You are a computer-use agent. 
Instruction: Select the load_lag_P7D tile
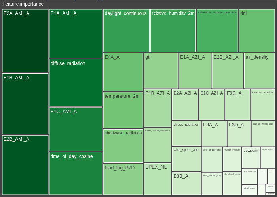[x=123, y=179]
